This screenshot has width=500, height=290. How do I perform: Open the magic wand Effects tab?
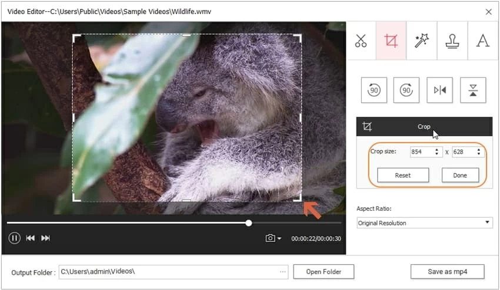(422, 41)
